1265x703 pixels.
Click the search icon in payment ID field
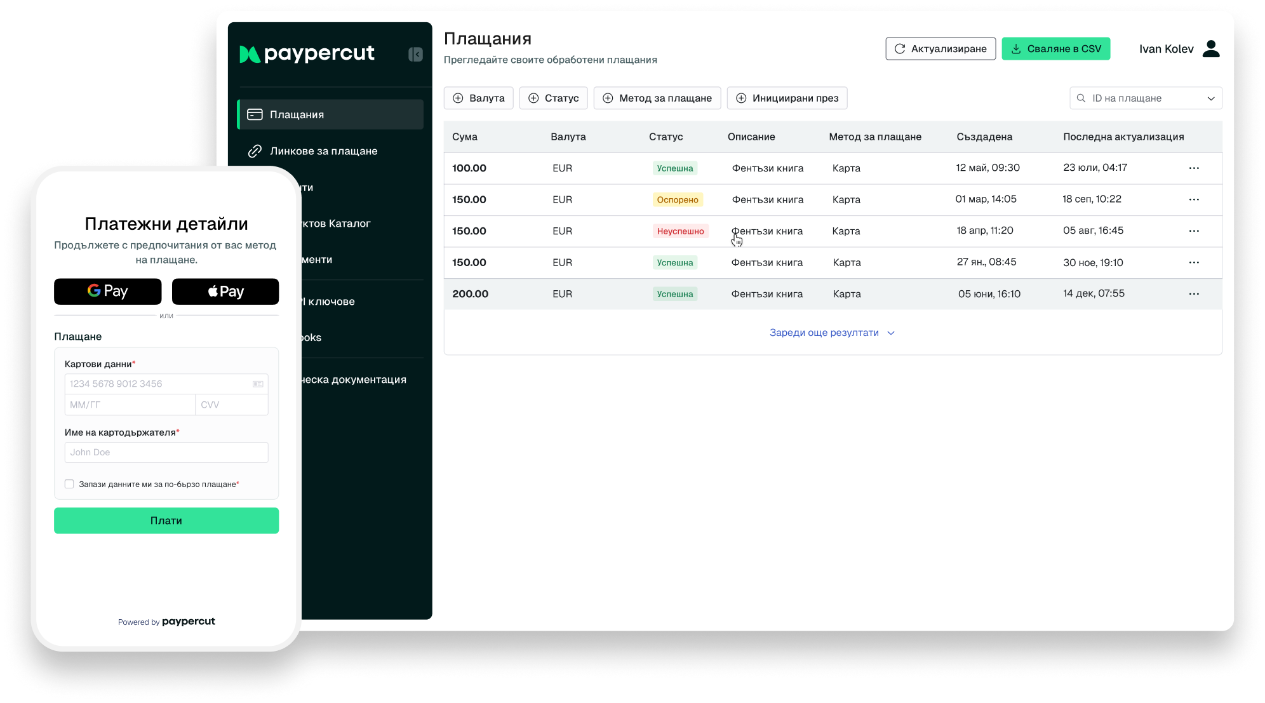1081,98
